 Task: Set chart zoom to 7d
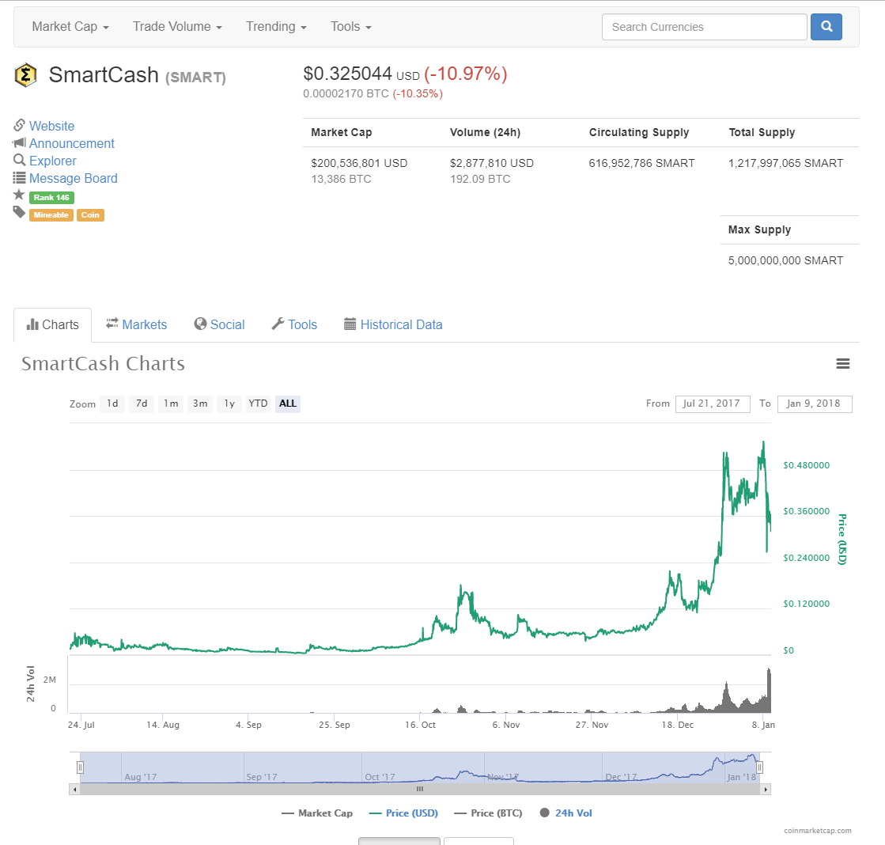tap(142, 404)
